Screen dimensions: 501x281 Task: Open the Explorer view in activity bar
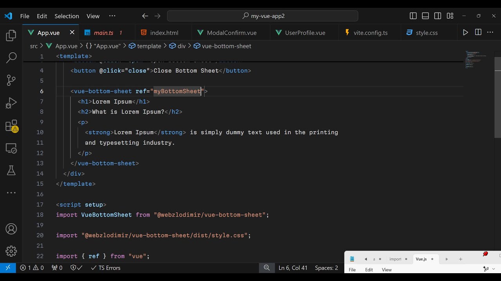coord(11,36)
